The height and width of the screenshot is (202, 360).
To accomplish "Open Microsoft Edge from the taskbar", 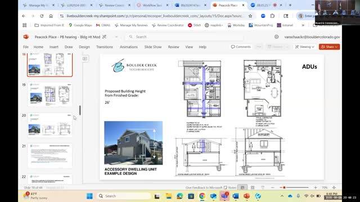I will coord(180,196).
